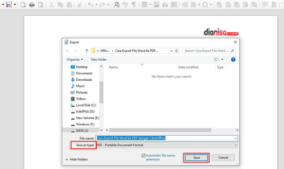284x169 pixels.
Task: Run the spelling checker
Action: [x=125, y=5]
